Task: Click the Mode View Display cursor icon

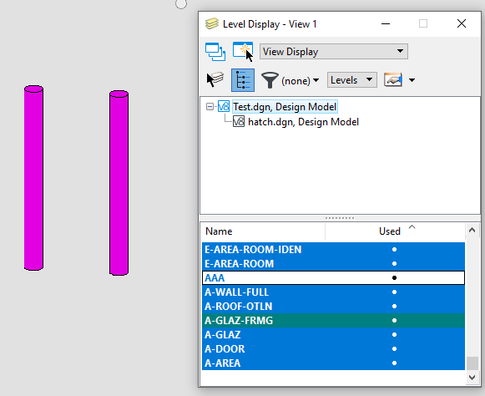Action: [243, 52]
